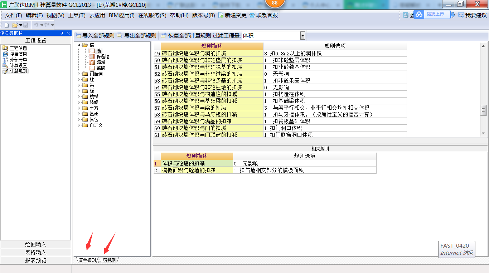The width and height of the screenshot is (489, 273).
Task: Pin the 模块导航栏 panel
Action: (x=62, y=33)
